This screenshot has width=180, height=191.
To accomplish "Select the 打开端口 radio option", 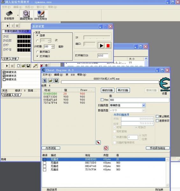I will 37,56.
